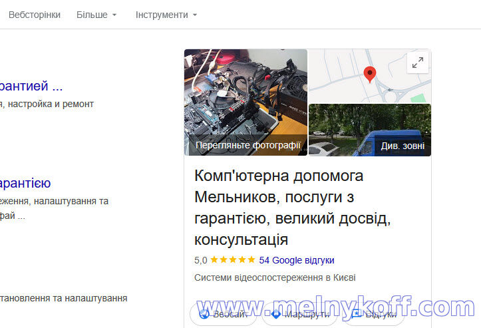
Task: Open the Інструменти menu label
Action: click(162, 15)
